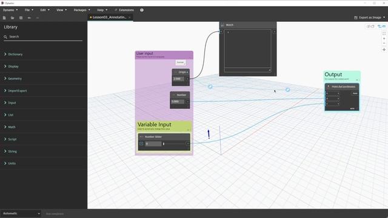Image resolution: width=388 pixels, height=218 pixels.
Task: Click the first wire pin on the connector
Action: tap(210, 87)
